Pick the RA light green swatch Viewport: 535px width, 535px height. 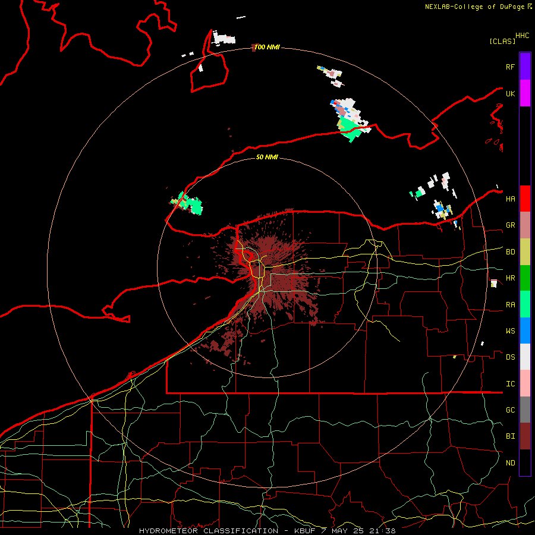click(525, 304)
